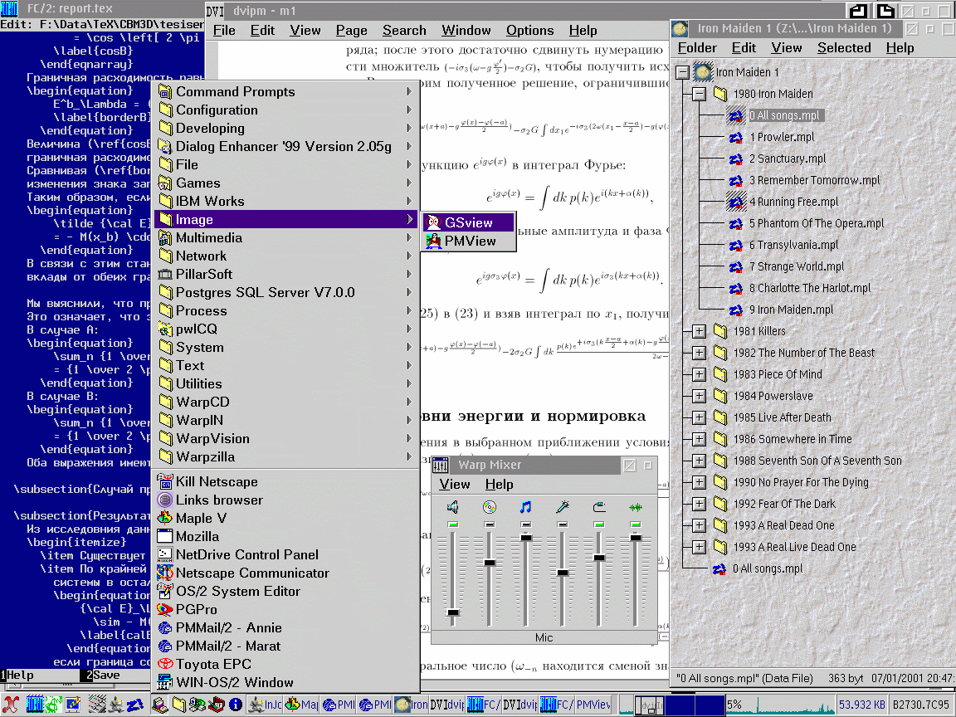The image size is (956, 717).
Task: Click the Toyota EPC logo icon
Action: tap(165, 664)
